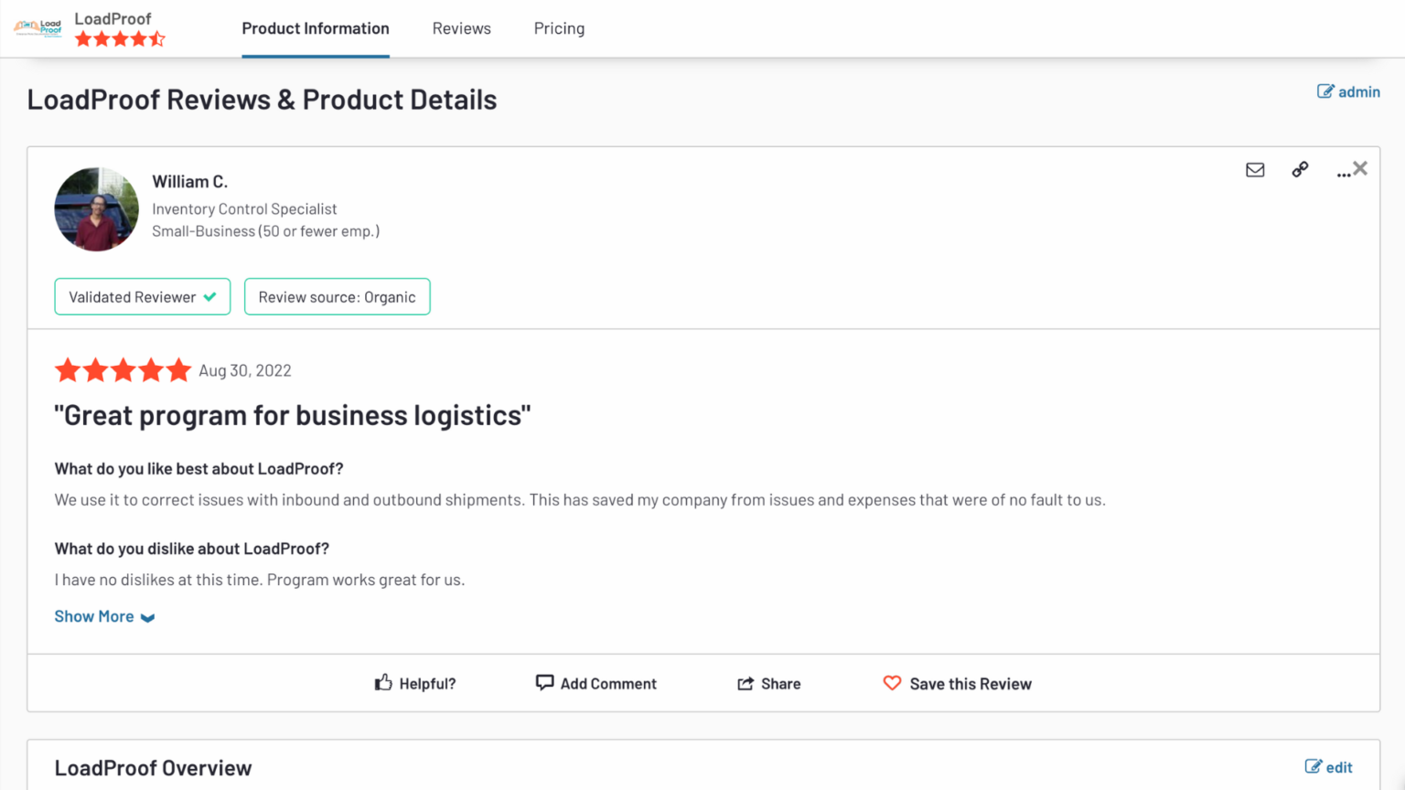
Task: Click the "LoadProof Overview" heading
Action: coord(153,768)
